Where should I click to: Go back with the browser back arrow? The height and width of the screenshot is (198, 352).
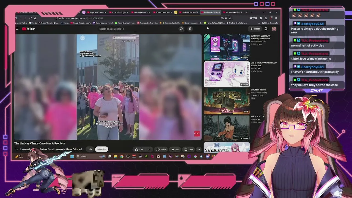pos(20,18)
